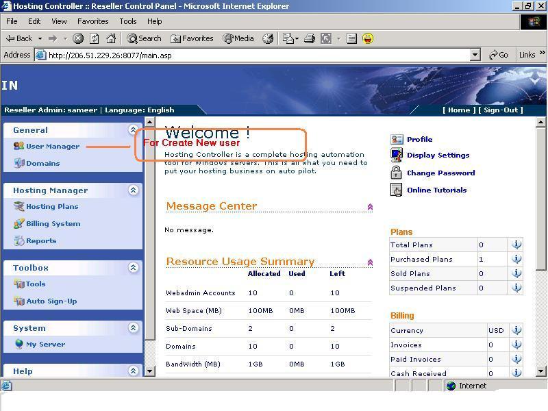Open address bar dropdown list

pyautogui.click(x=475, y=55)
